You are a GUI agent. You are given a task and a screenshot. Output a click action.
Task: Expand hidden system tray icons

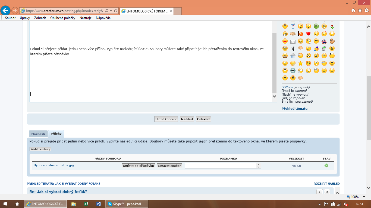pos(320,204)
